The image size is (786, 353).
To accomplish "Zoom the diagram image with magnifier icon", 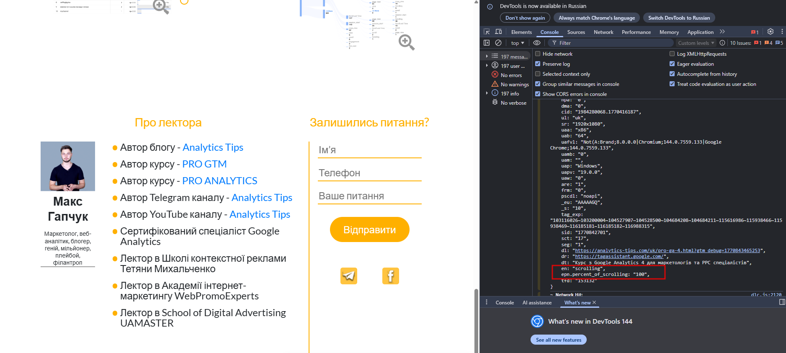I will click(407, 42).
